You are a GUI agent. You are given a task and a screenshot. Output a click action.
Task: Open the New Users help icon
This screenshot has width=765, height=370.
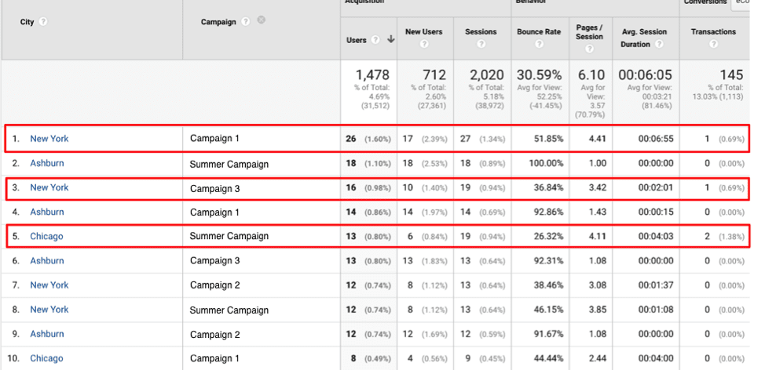[424, 44]
